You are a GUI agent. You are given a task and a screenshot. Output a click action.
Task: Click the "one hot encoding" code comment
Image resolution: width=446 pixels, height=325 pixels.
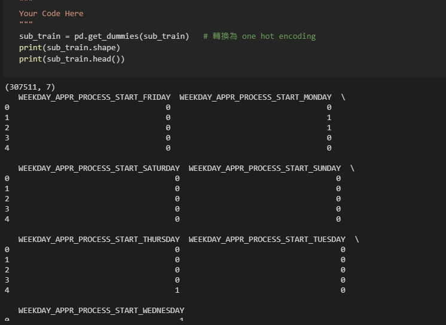[279, 36]
